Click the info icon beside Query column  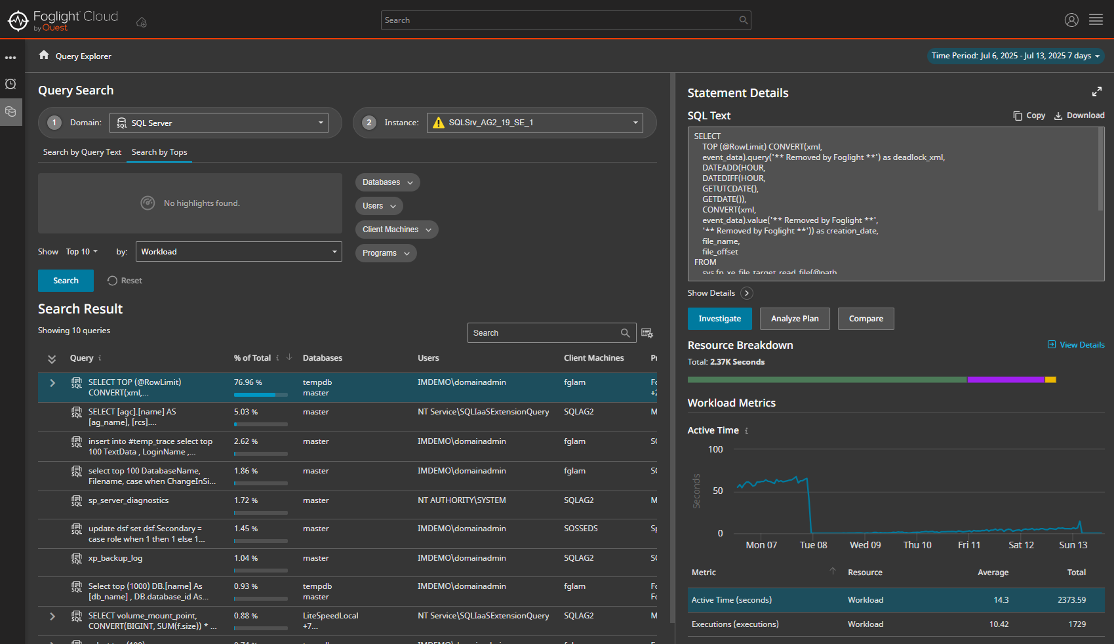(x=100, y=358)
